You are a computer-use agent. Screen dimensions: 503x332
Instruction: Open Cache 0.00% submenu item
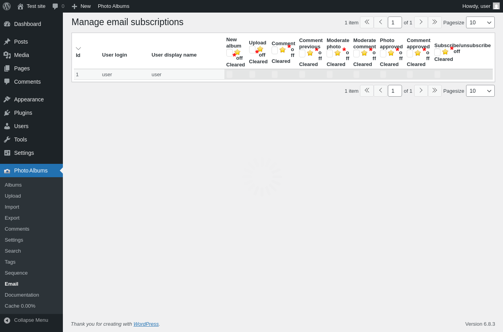point(20,306)
